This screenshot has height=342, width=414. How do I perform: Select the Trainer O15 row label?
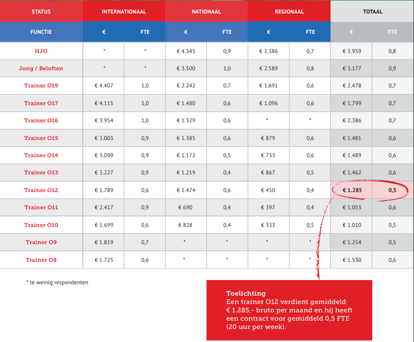tap(41, 138)
